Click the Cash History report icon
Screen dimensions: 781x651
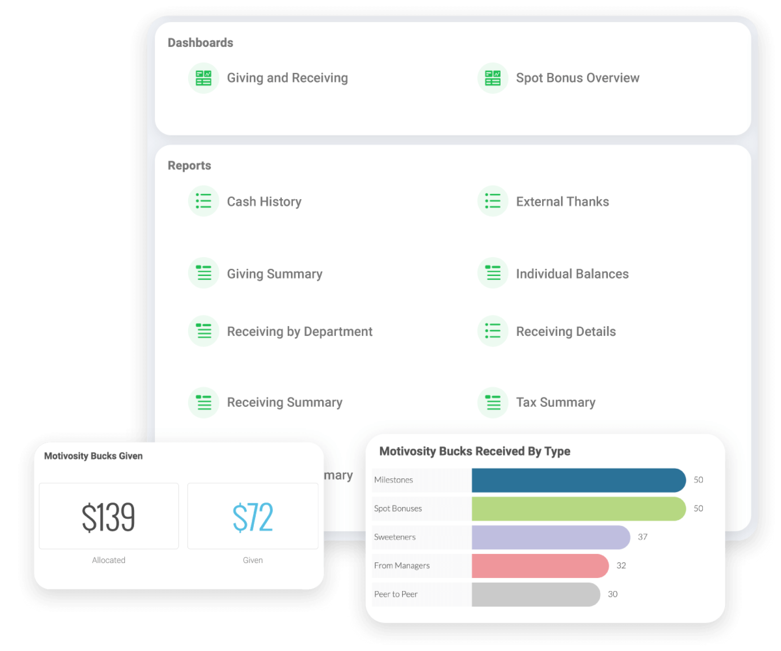[x=203, y=201]
